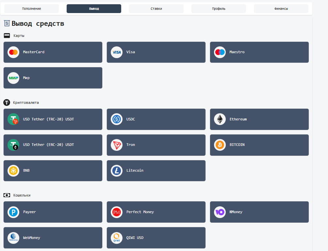Screen dimensions: 328x251
Task: Select the Litecoin logo icon
Action: click(117, 170)
